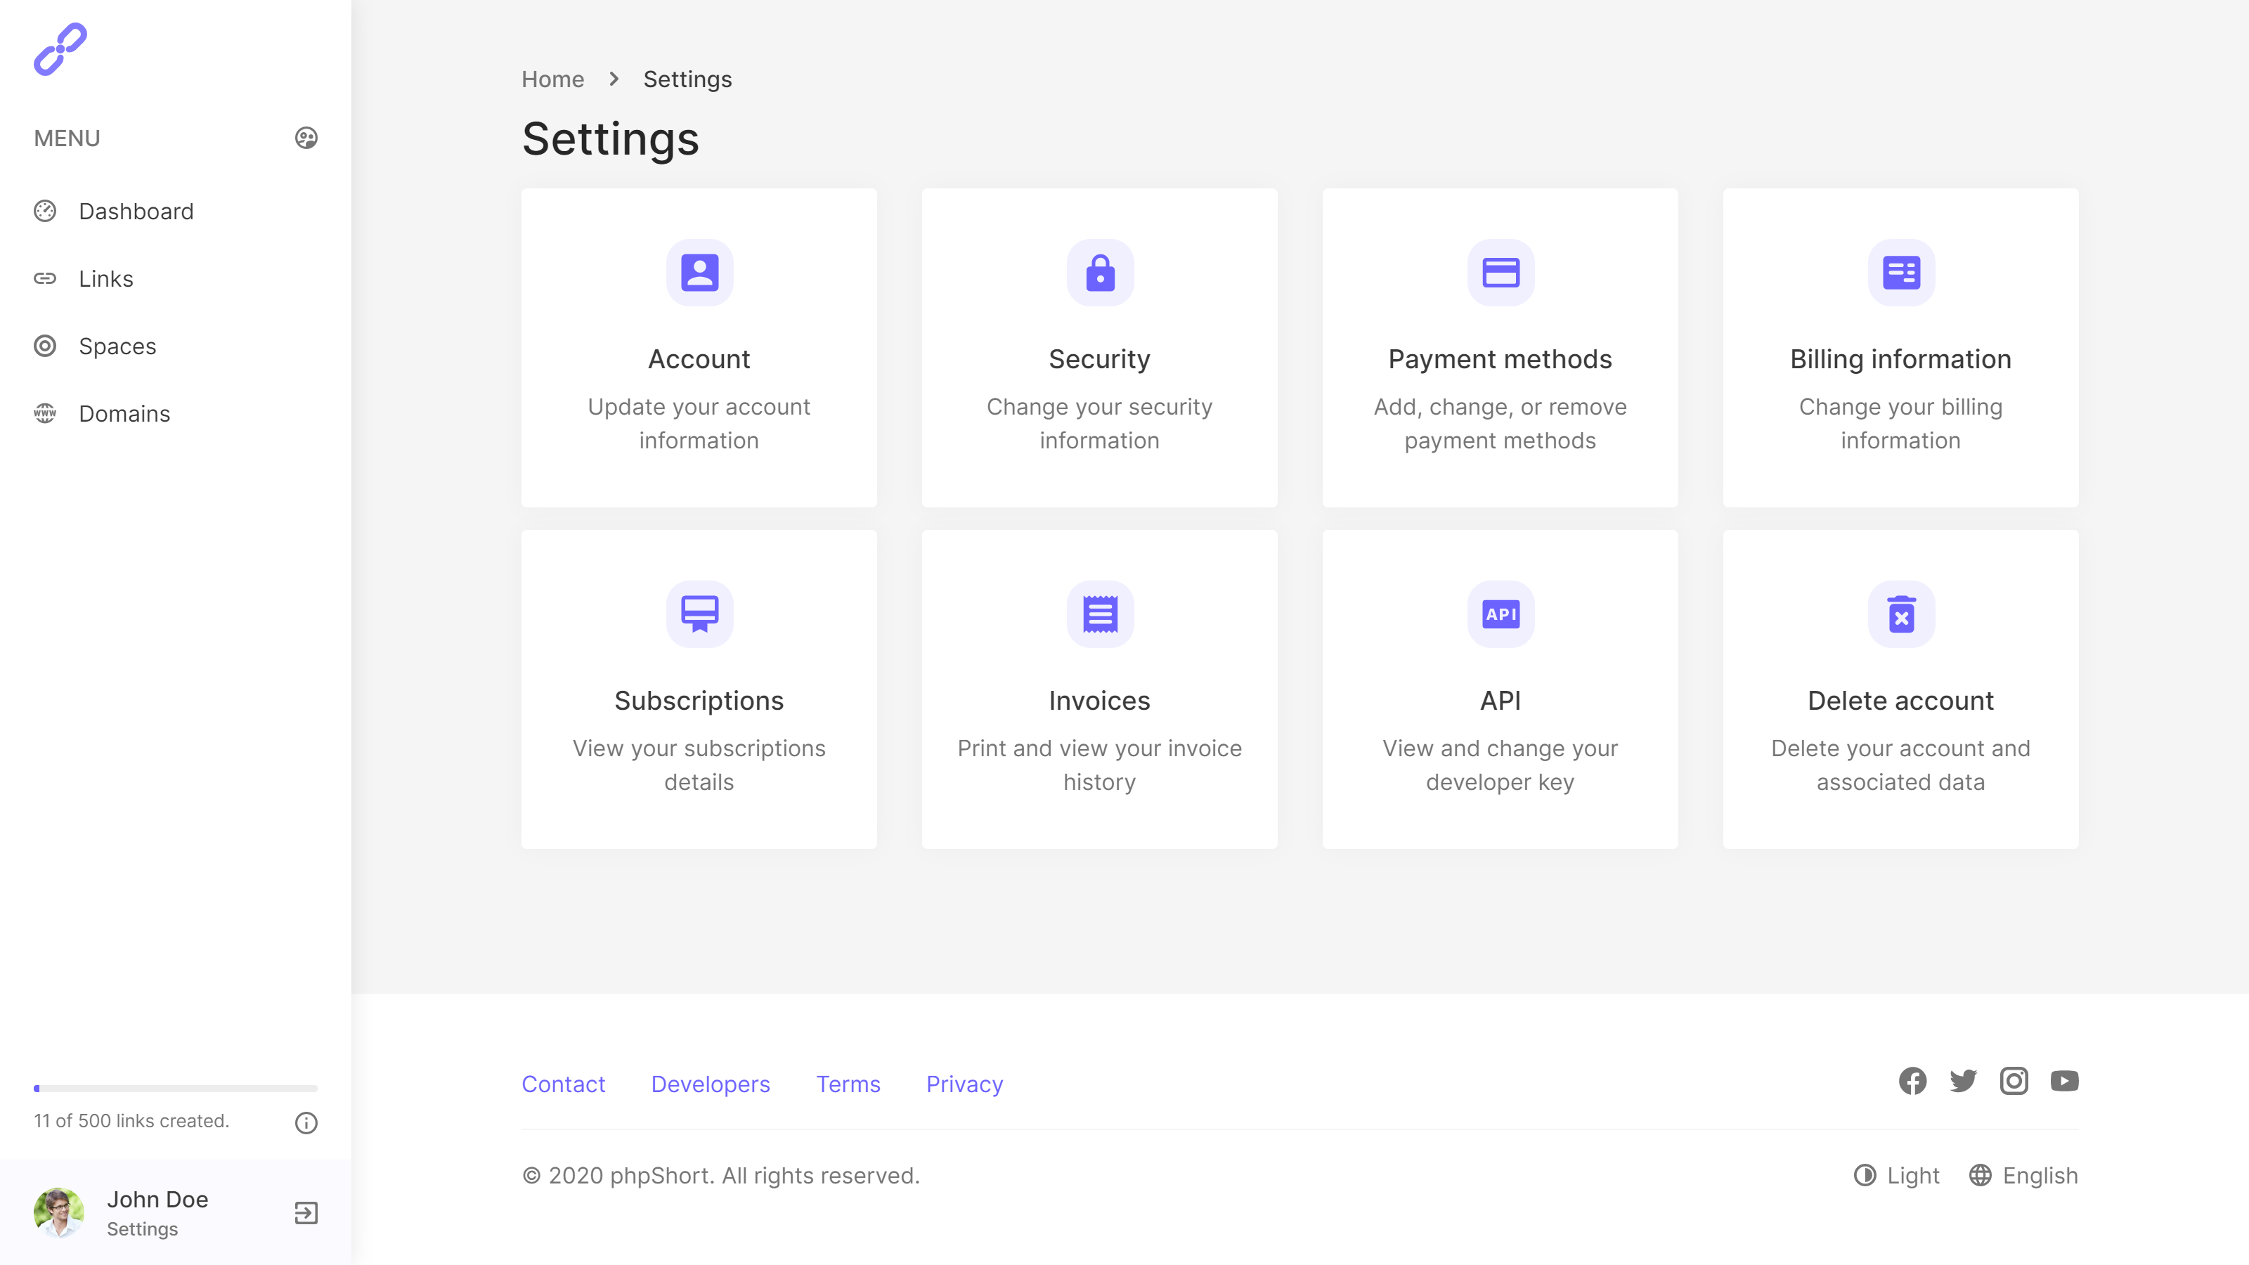The height and width of the screenshot is (1265, 2249).
Task: Click the Home breadcrumb link
Action: 552,79
